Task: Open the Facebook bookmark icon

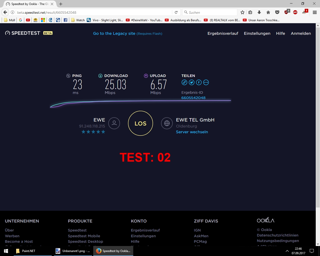Action: click(x=65, y=20)
